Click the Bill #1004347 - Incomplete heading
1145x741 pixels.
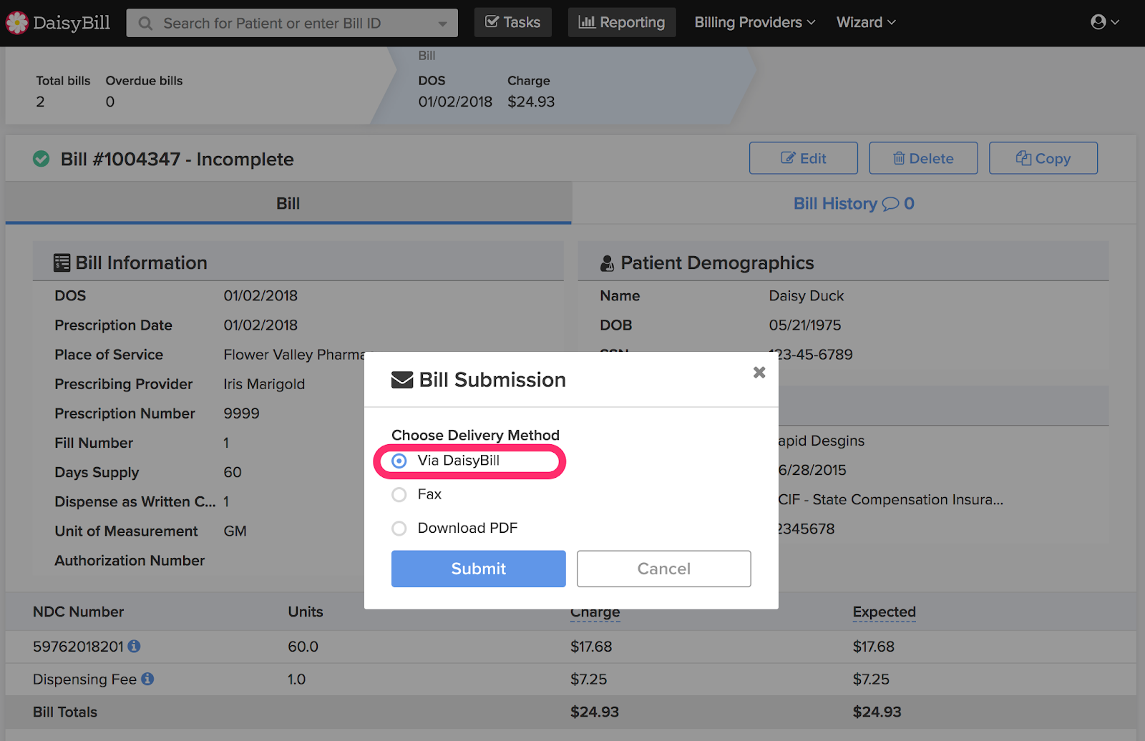click(x=177, y=159)
